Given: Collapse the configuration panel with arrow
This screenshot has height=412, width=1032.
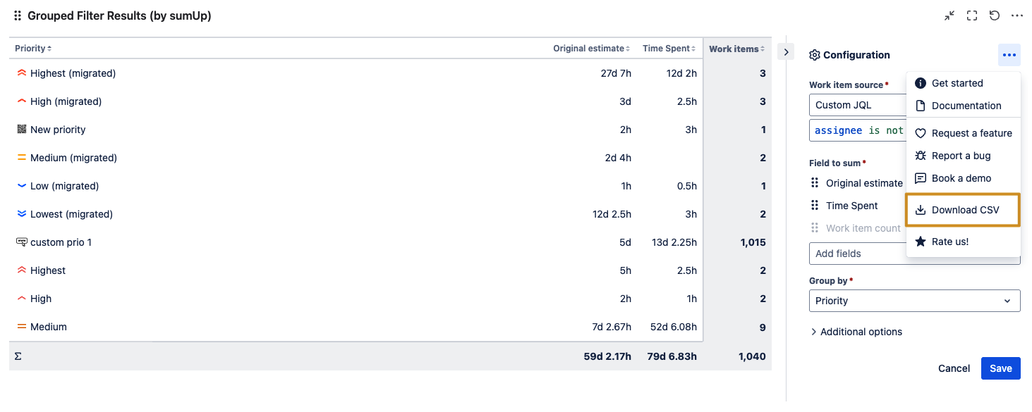Looking at the screenshot, I should pyautogui.click(x=786, y=51).
